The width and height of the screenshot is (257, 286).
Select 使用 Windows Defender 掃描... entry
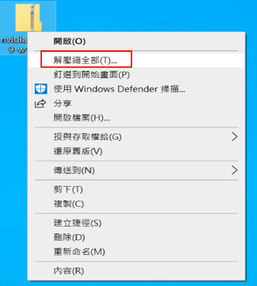click(x=136, y=89)
